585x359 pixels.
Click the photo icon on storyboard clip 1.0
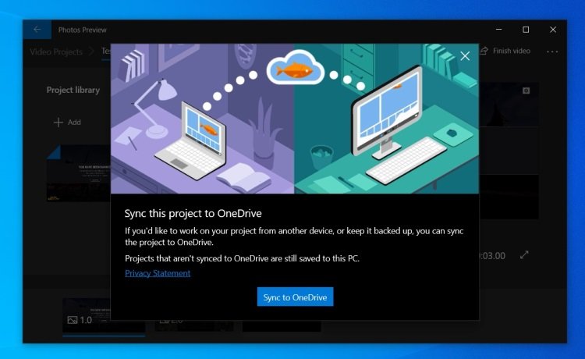[73, 320]
